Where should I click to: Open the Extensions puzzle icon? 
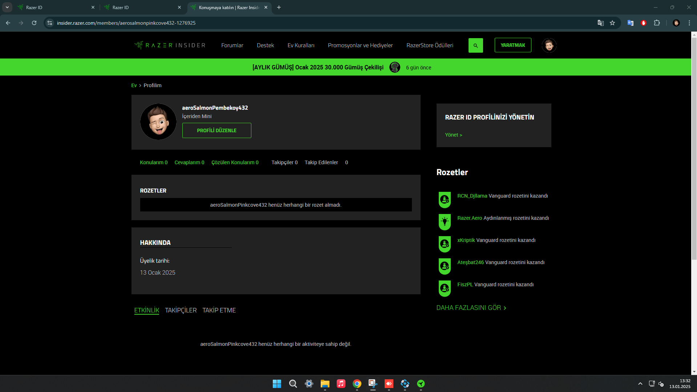tap(657, 23)
